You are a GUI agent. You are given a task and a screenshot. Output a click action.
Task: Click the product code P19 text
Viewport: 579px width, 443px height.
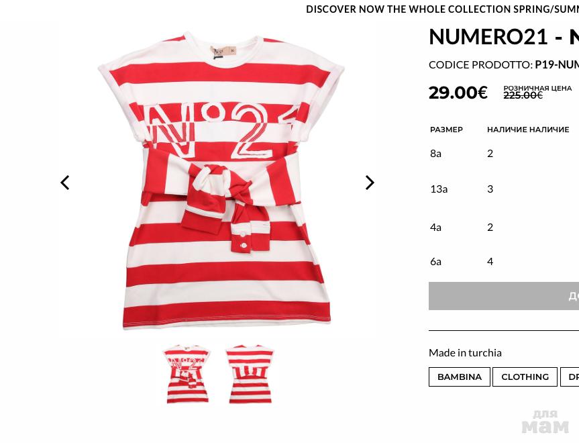pyautogui.click(x=557, y=64)
